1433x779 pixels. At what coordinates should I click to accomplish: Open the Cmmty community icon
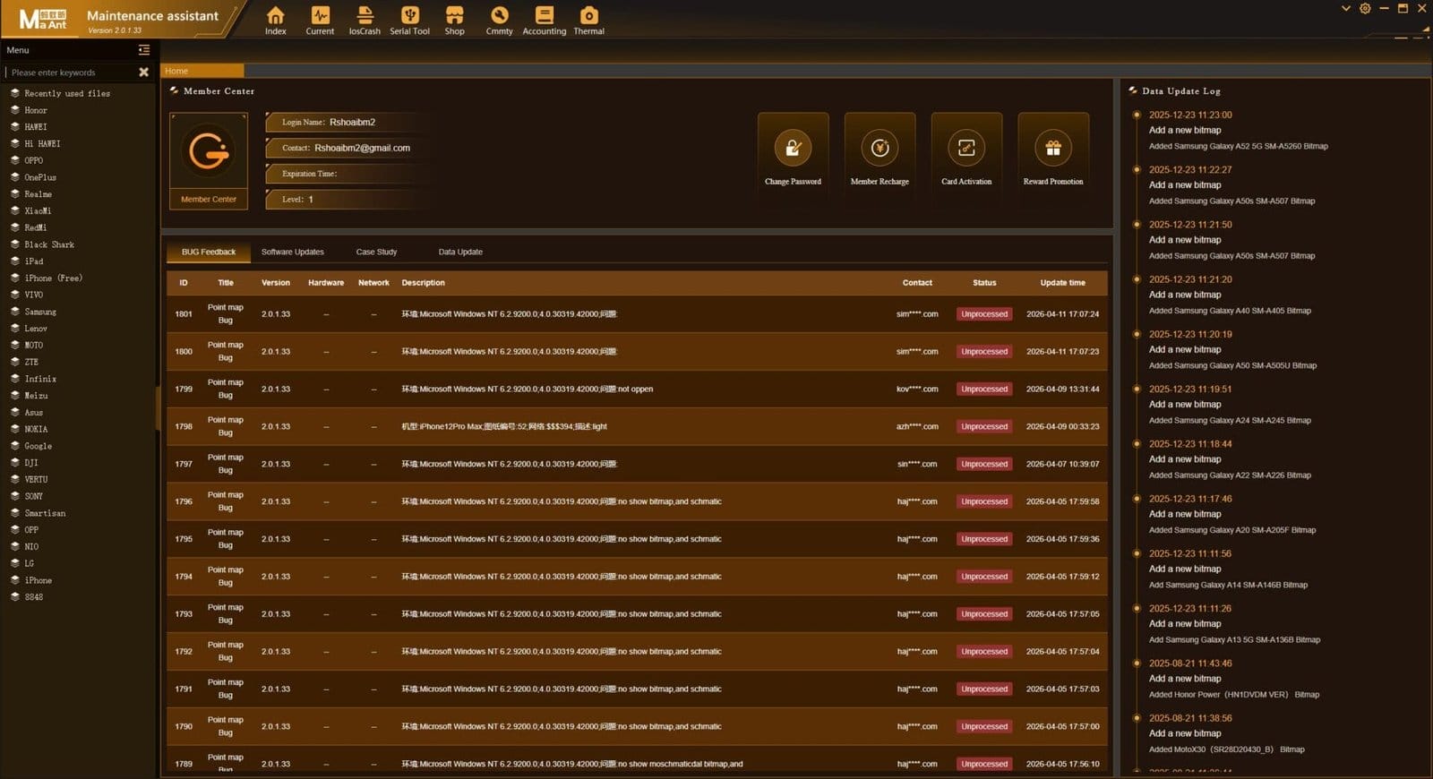(x=499, y=20)
